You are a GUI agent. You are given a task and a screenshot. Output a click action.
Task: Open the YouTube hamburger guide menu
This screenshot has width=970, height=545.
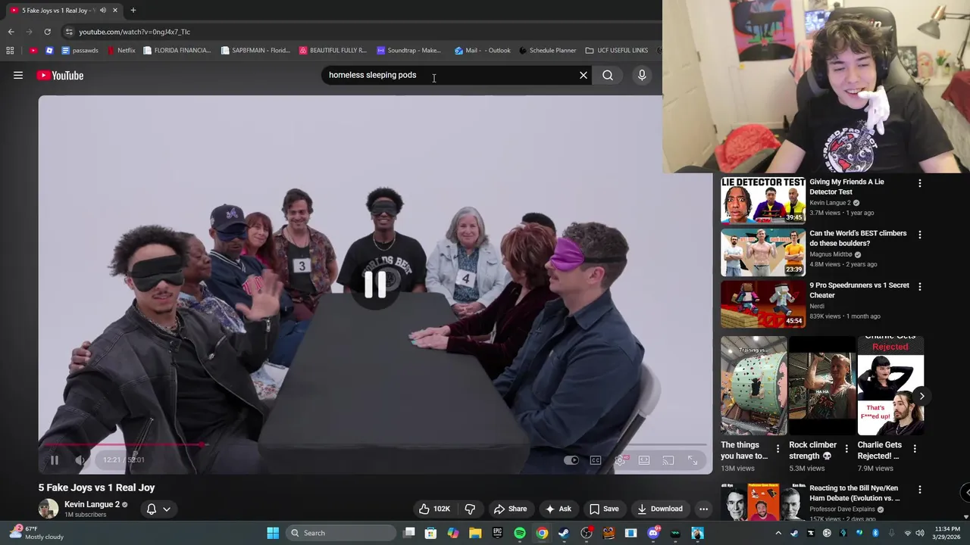click(18, 75)
